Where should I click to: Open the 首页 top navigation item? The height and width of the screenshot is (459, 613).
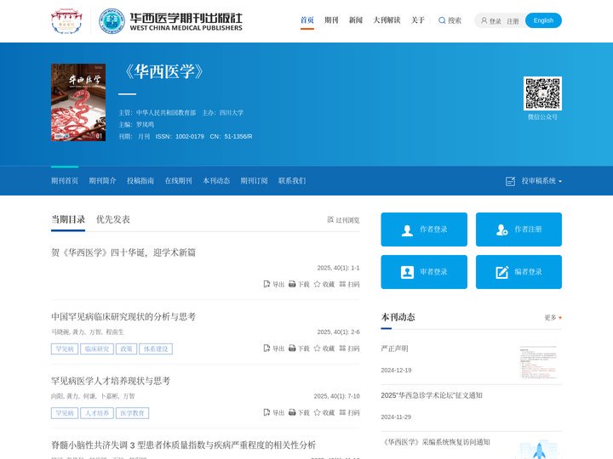pyautogui.click(x=306, y=20)
